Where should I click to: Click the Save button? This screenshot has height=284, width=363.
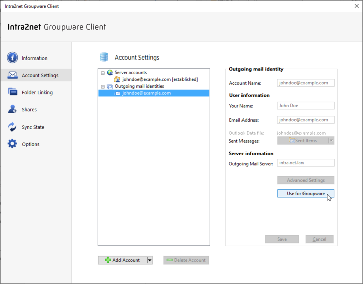[282, 239]
